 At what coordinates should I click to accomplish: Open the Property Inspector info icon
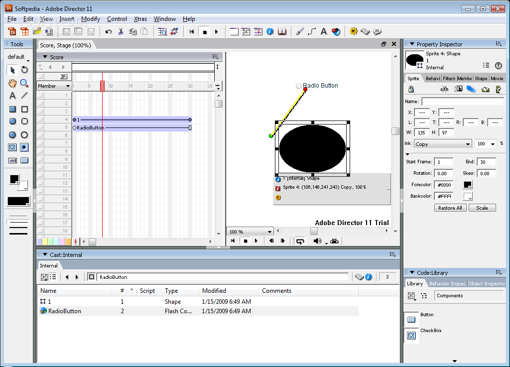pyautogui.click(x=270, y=31)
